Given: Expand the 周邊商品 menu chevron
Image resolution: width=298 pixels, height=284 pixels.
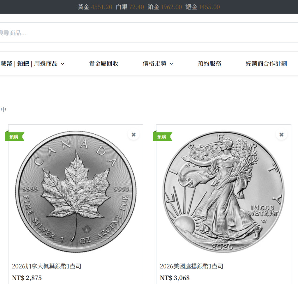Looking at the screenshot, I should 63,64.
